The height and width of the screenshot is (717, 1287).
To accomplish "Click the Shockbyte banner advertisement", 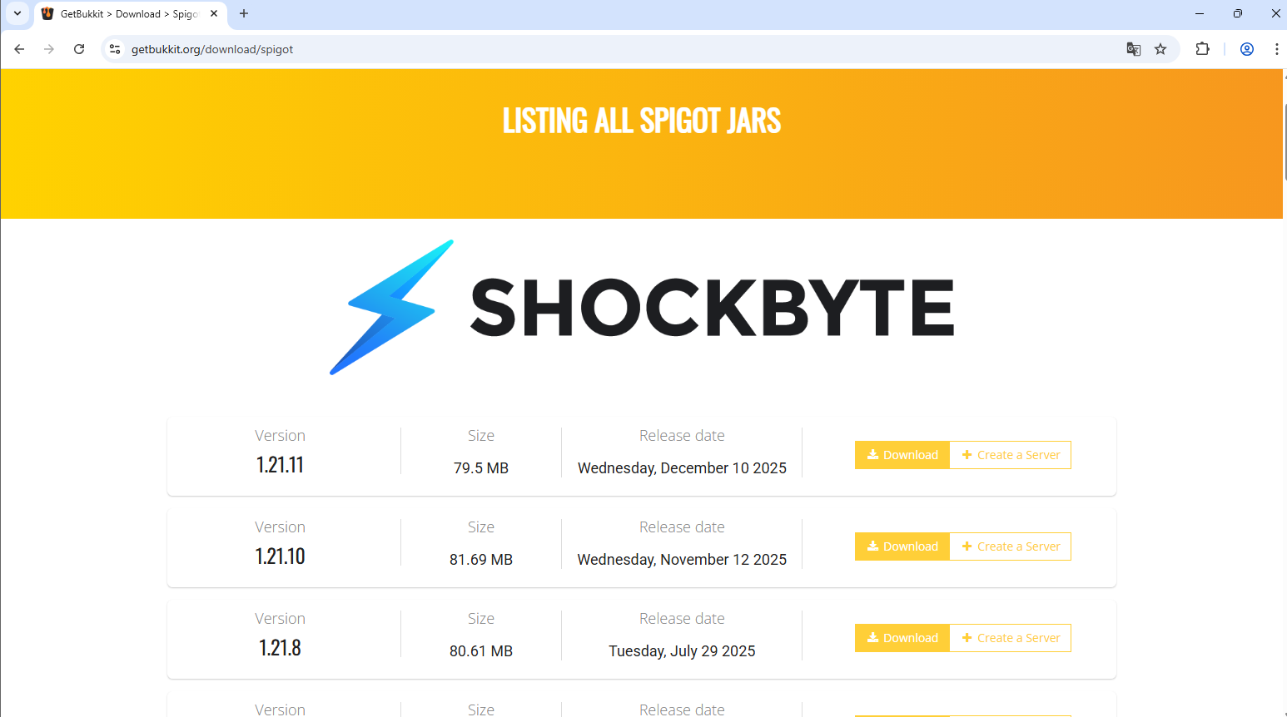I will coord(641,308).
